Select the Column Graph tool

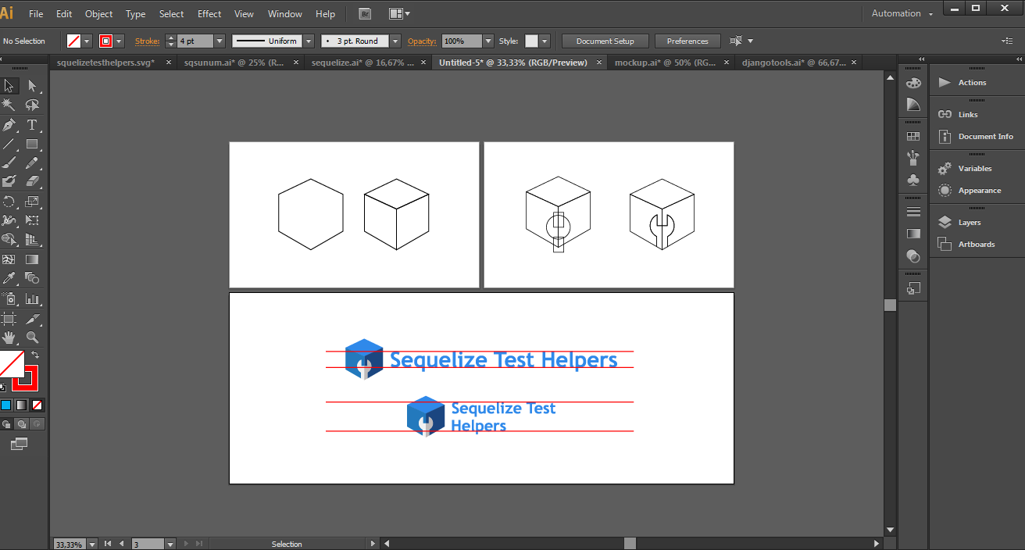tap(32, 298)
